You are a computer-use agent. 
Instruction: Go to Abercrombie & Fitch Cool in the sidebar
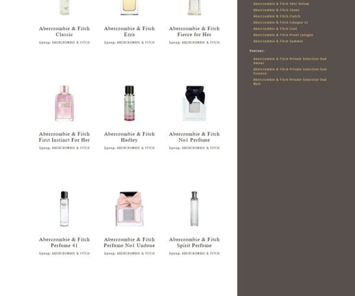click(x=275, y=29)
